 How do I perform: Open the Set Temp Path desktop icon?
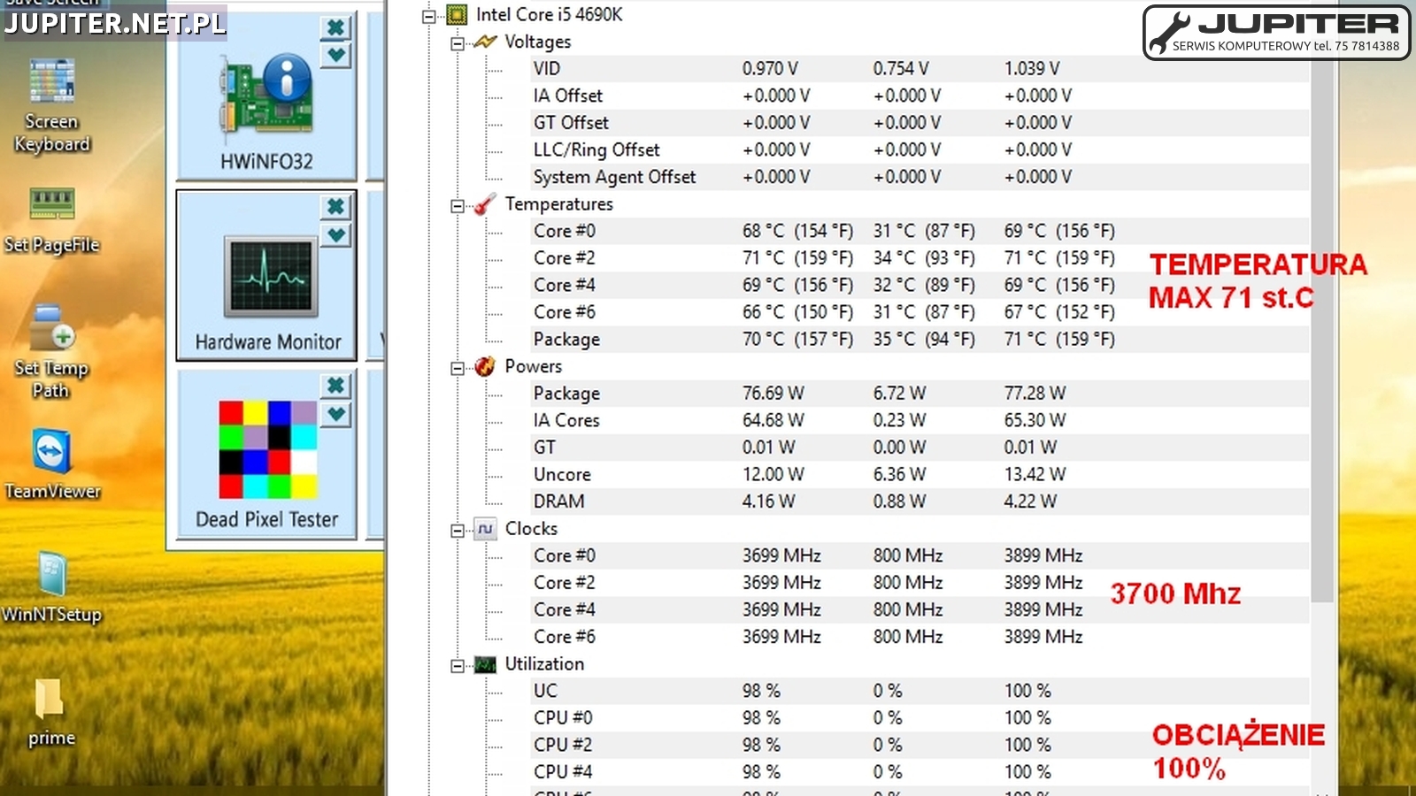(x=51, y=350)
